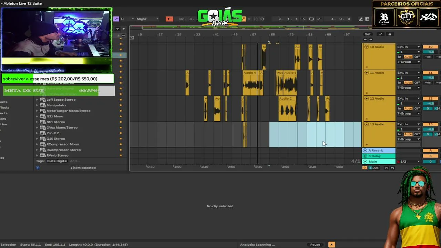This screenshot has height=248, width=441.
Task: Set track 10 Audio monitor to In
Action: (x=400, y=57)
